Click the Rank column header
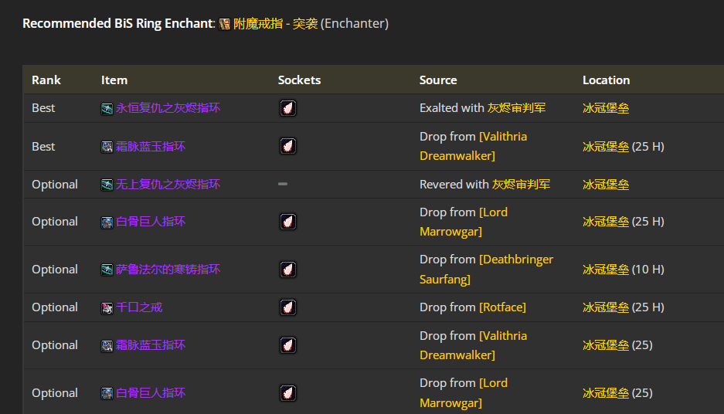Viewport: 724px width, 414px height. 46,80
